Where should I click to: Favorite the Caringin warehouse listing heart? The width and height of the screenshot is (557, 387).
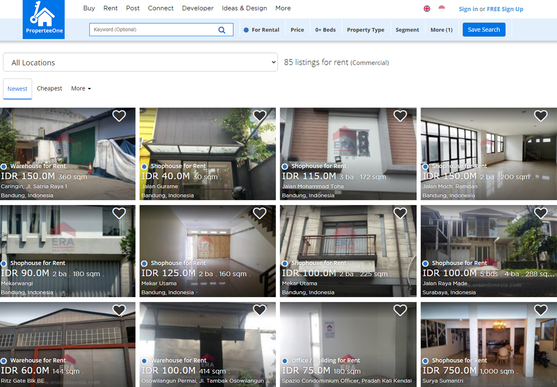pyautogui.click(x=119, y=116)
